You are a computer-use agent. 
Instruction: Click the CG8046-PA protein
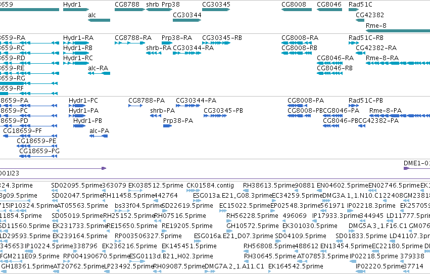coord(341,111)
